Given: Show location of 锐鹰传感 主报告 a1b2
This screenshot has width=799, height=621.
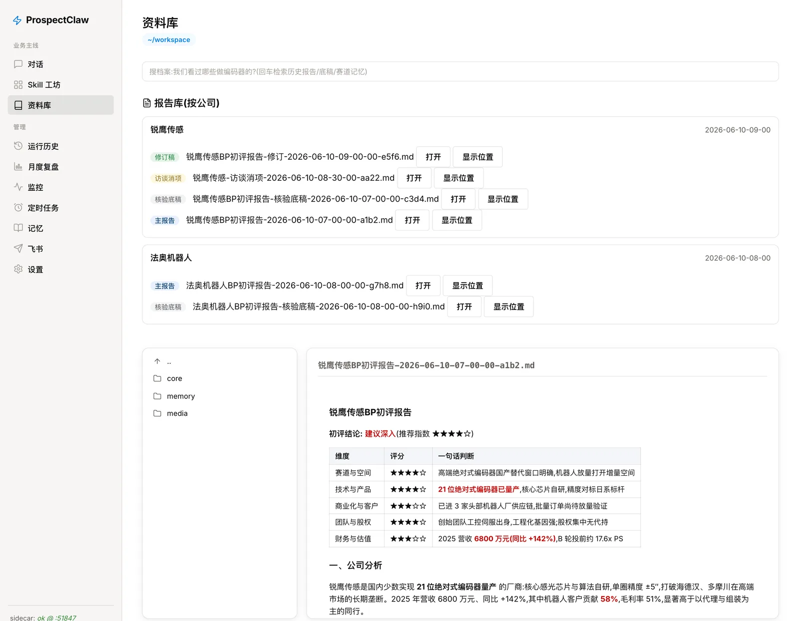Looking at the screenshot, I should (x=457, y=220).
